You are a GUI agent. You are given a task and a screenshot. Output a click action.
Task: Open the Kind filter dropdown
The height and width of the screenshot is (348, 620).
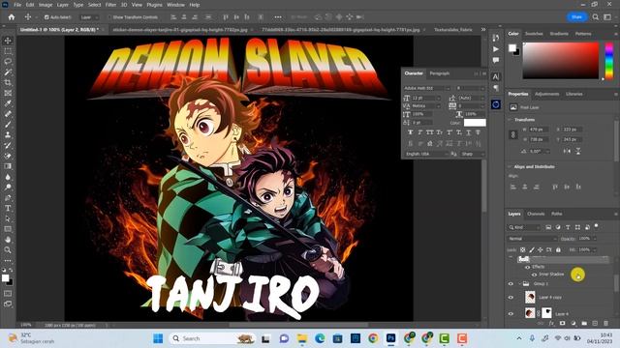pyautogui.click(x=524, y=227)
